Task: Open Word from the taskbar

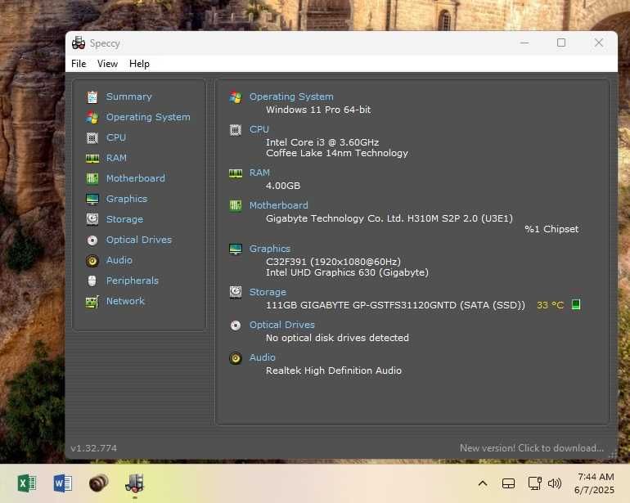Action: (63, 483)
